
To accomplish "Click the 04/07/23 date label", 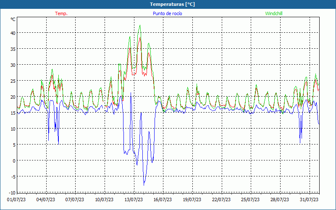I will coord(46,199).
